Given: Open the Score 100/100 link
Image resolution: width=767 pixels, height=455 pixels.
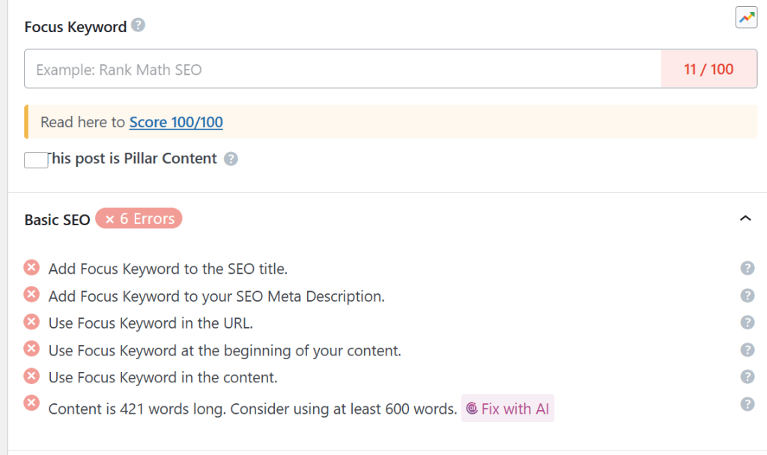Looking at the screenshot, I should [x=176, y=122].
